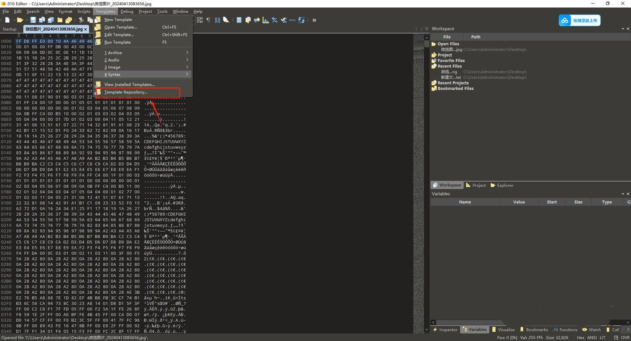Click the Cut scissors toolbar icon
Viewport: 631px width, 341px height.
click(81, 20)
